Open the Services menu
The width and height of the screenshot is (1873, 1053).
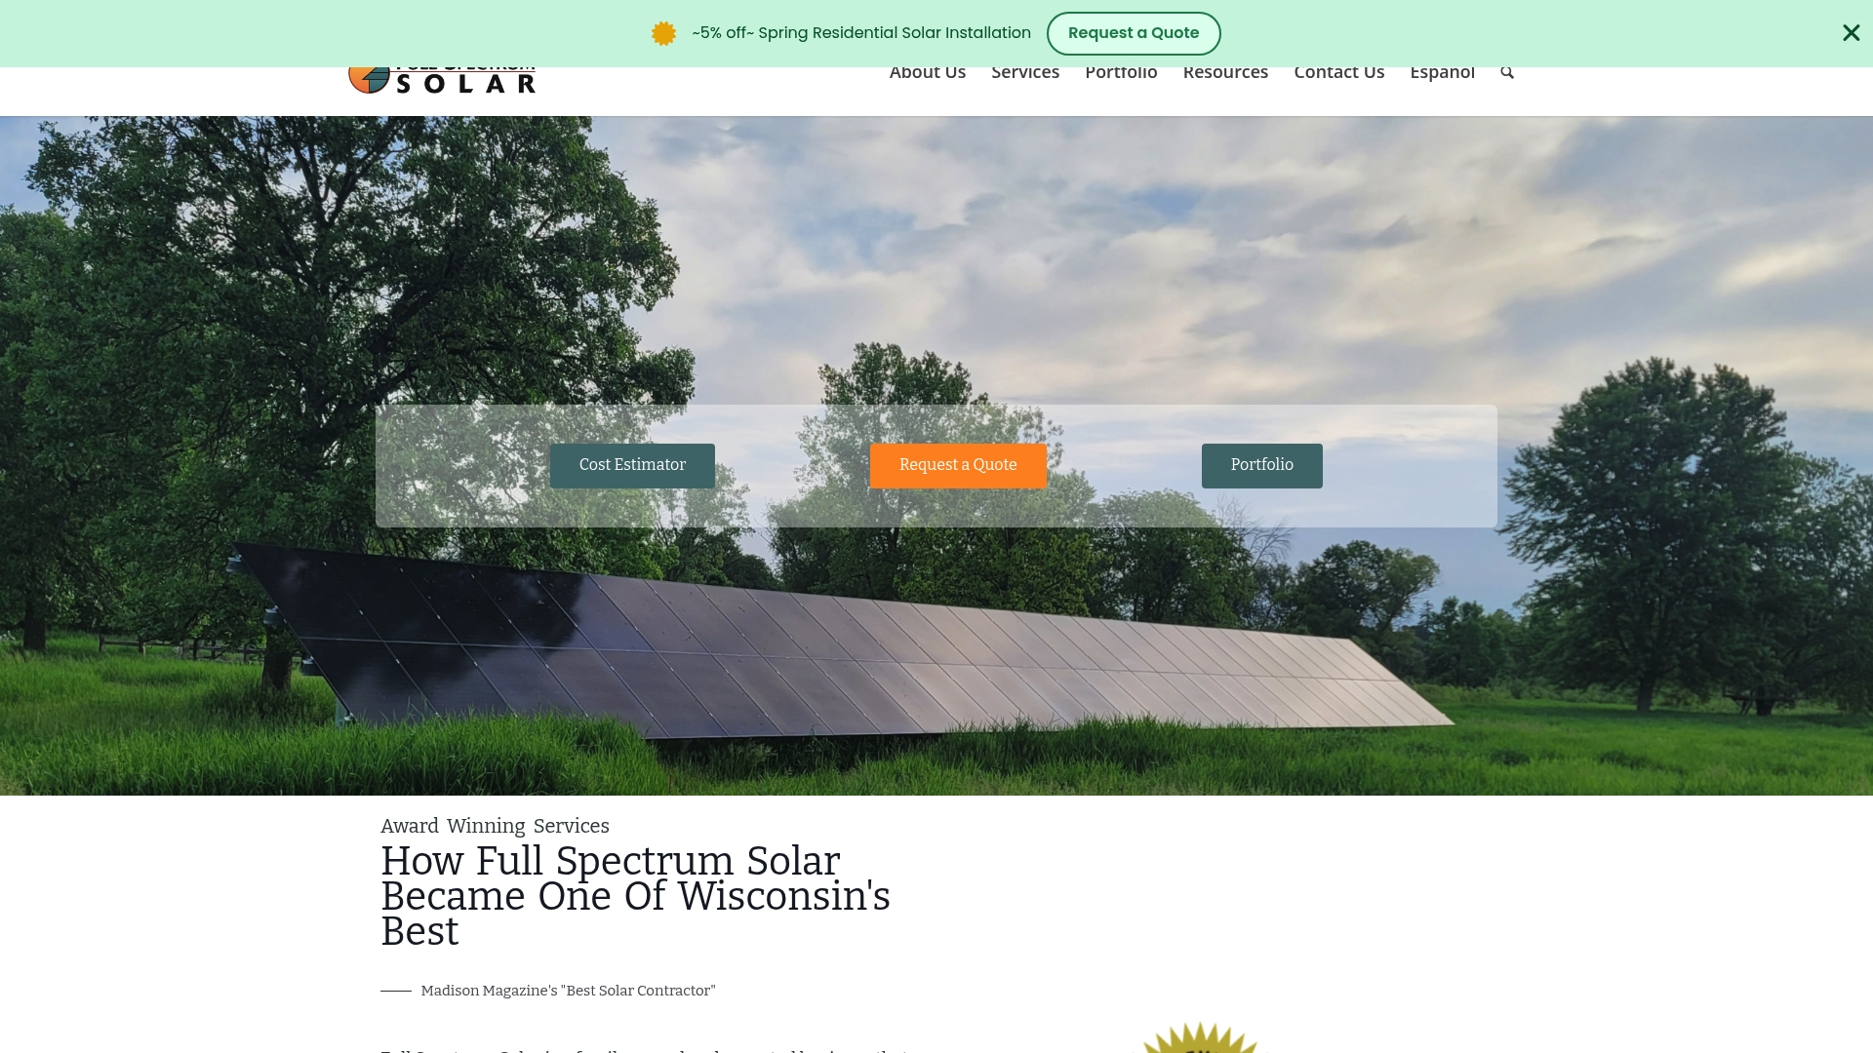[1024, 74]
